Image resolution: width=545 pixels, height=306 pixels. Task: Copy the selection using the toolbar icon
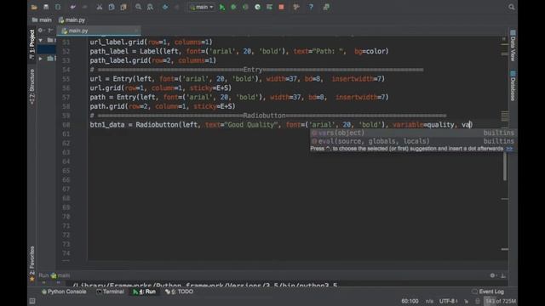tap(112, 7)
